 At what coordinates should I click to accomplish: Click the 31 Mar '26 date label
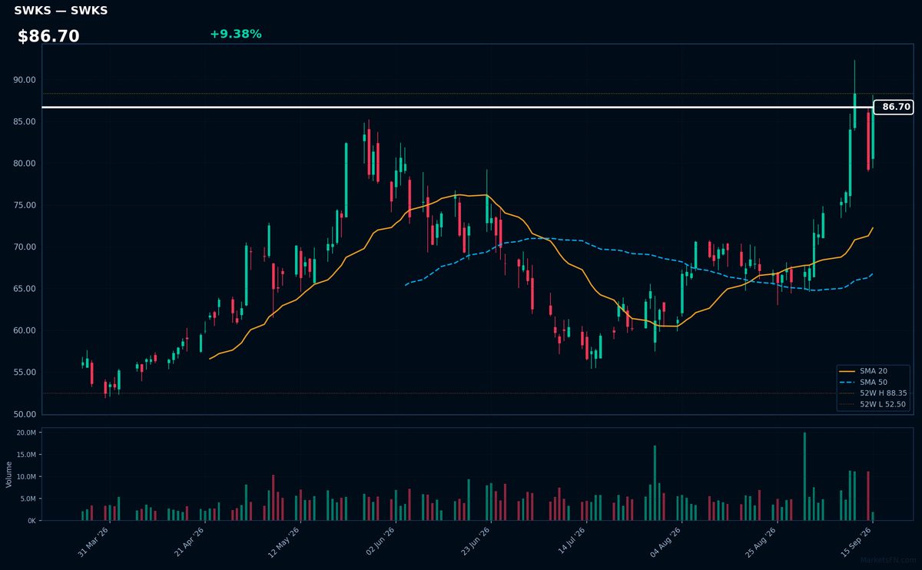tap(93, 542)
